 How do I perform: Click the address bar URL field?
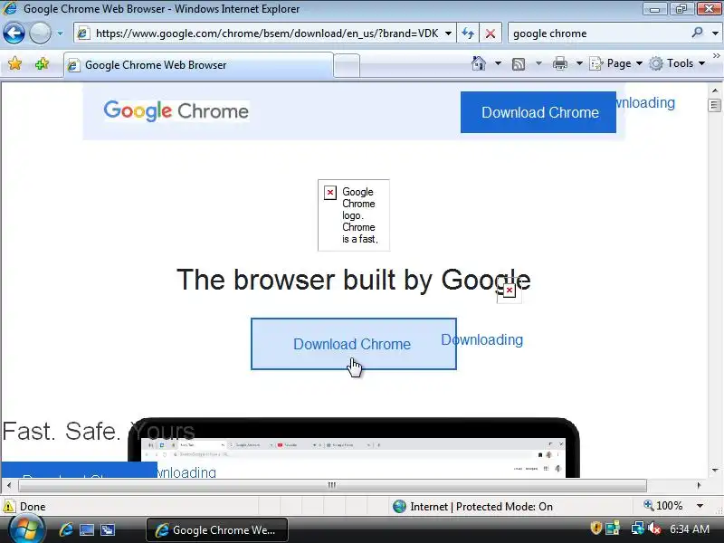pos(266,33)
